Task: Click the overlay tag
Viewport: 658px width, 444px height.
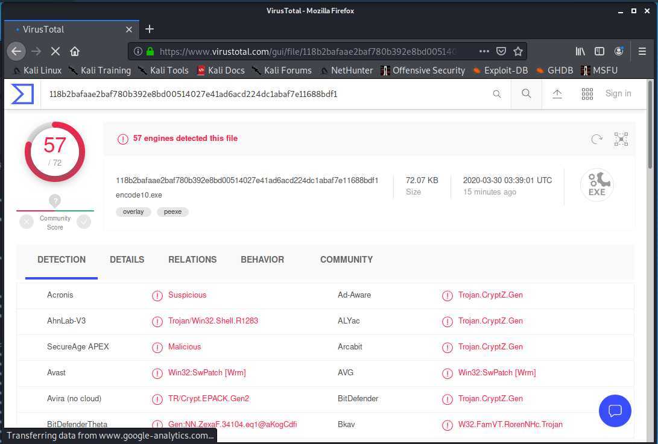Action: 133,211
